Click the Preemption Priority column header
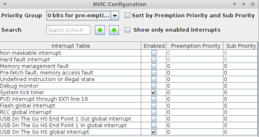This screenshot has width=259, height=137. [195, 46]
